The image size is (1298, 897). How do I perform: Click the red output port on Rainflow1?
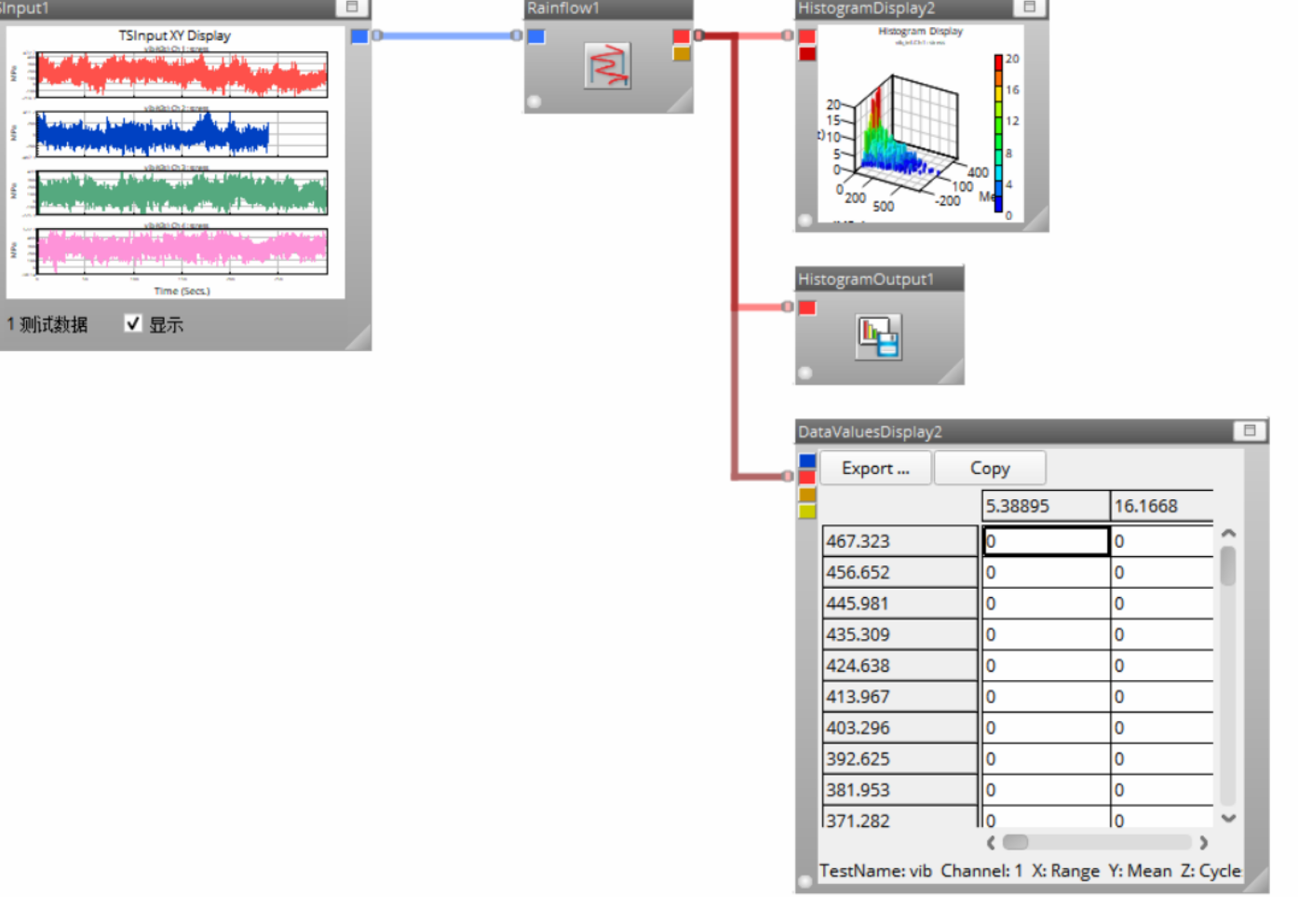(x=681, y=36)
